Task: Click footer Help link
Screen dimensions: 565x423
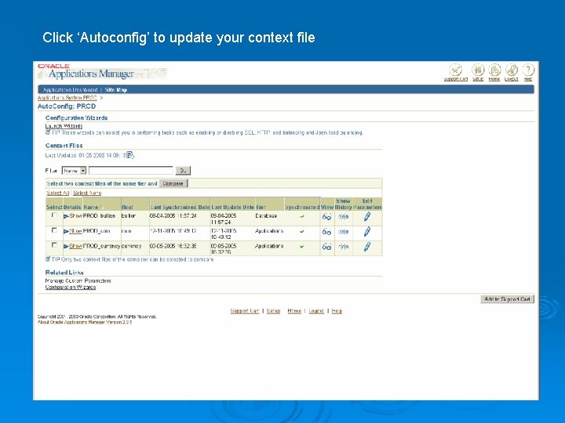Action: click(337, 311)
